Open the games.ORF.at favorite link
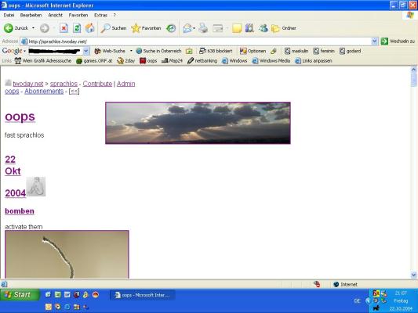 click(x=94, y=60)
